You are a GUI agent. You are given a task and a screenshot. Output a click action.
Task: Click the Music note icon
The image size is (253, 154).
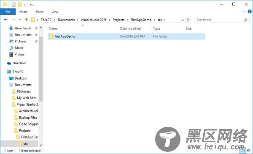coord(11,48)
